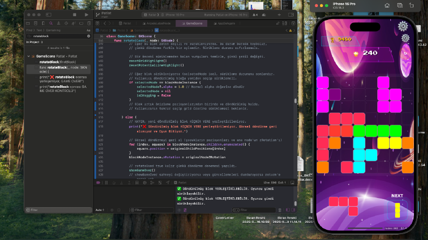Select the rotateBlock sonrası yerleşemiyor result
Viewport: 428px width, 240px height.
point(58,79)
